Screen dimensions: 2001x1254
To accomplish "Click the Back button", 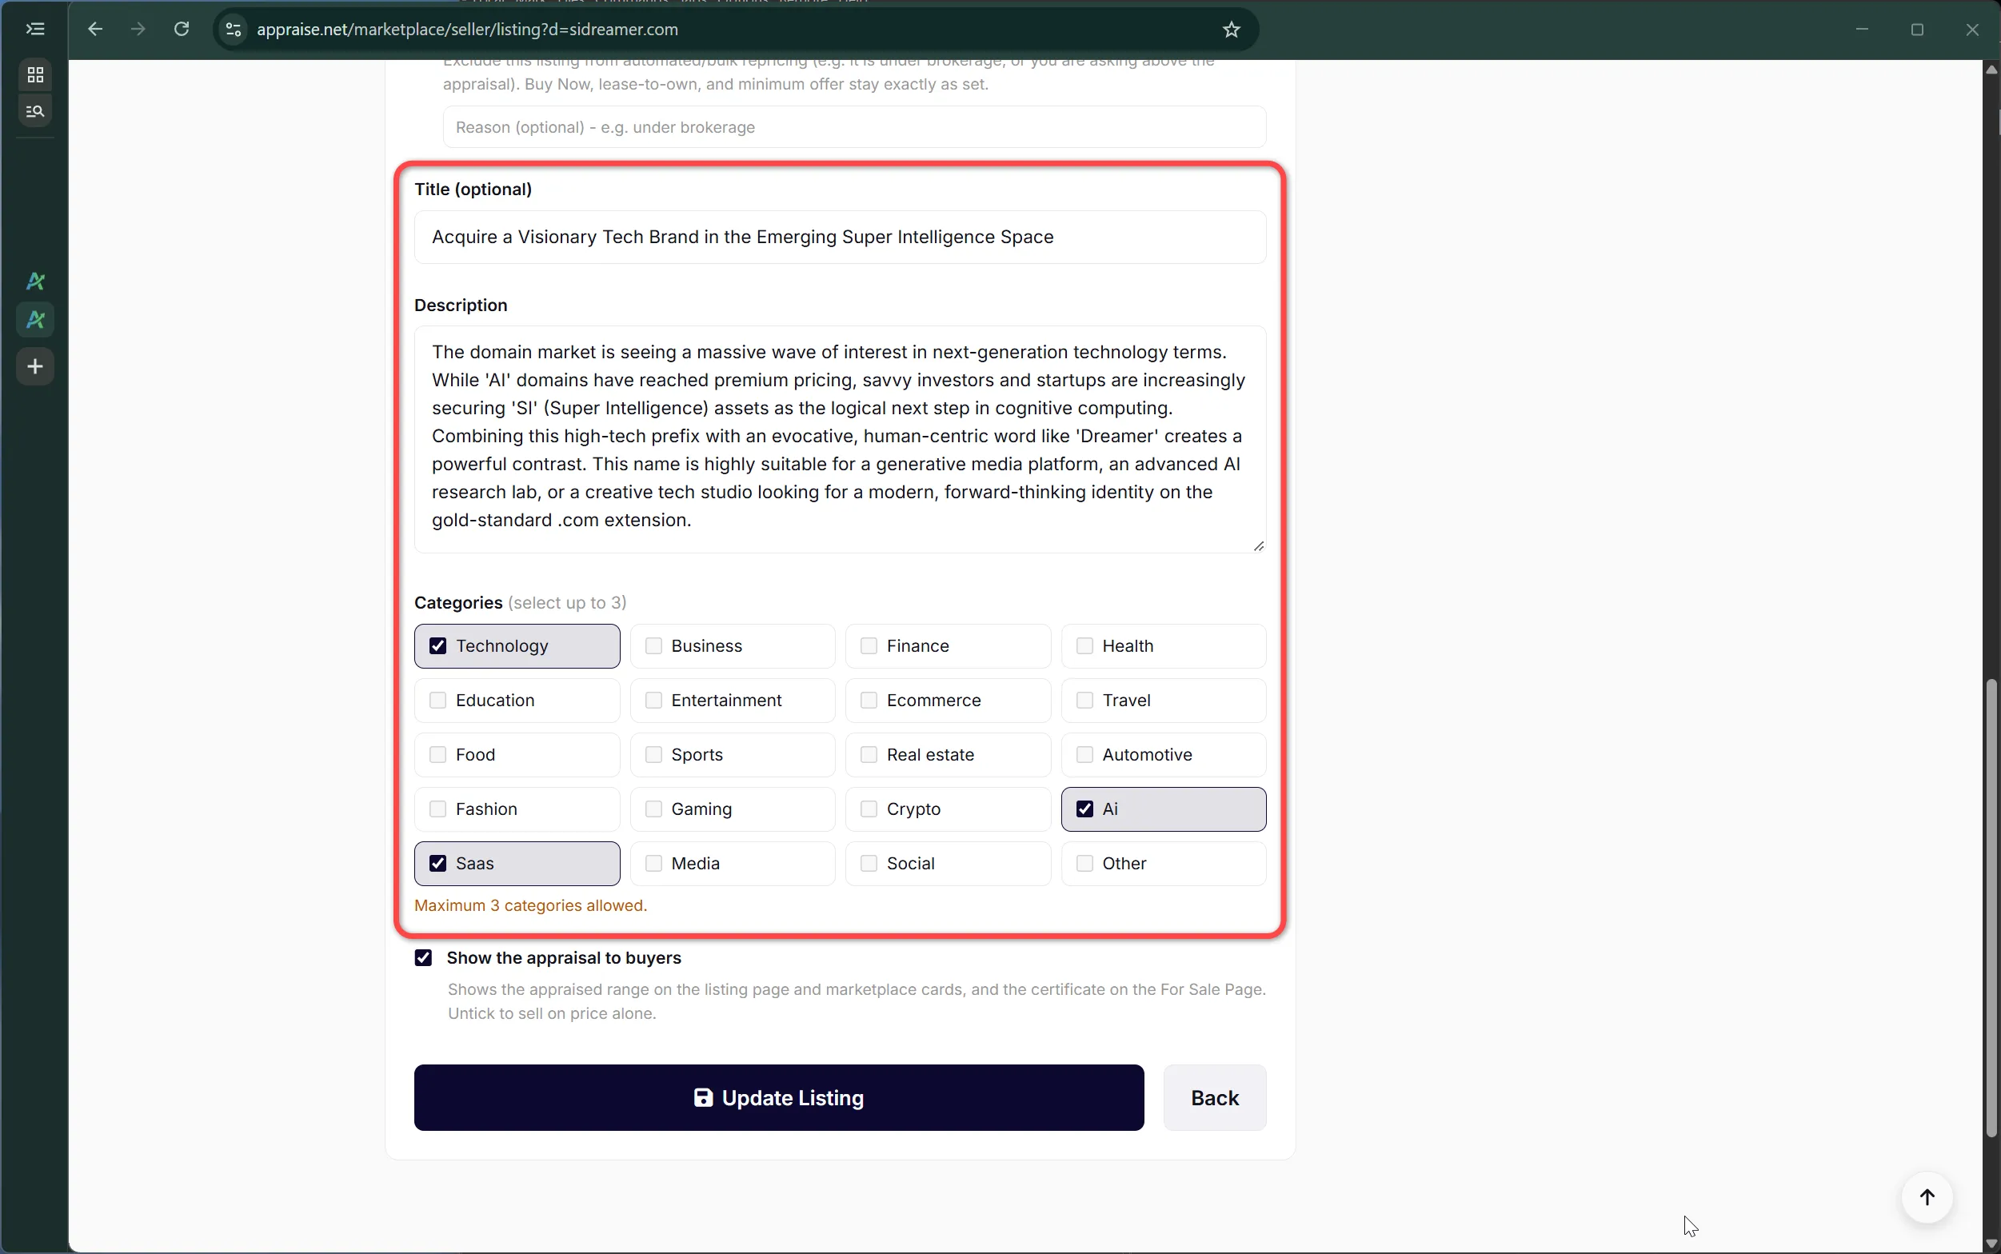I will [1214, 1098].
